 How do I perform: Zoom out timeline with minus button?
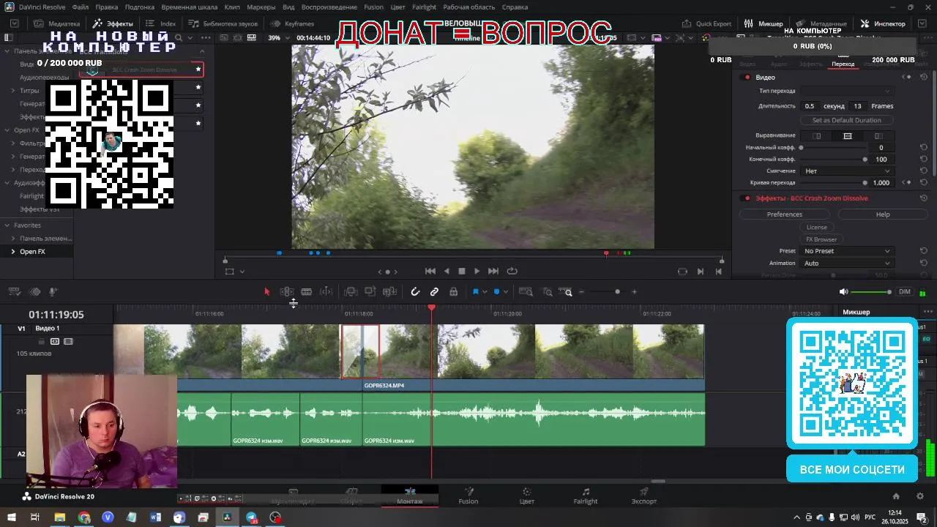pos(581,292)
